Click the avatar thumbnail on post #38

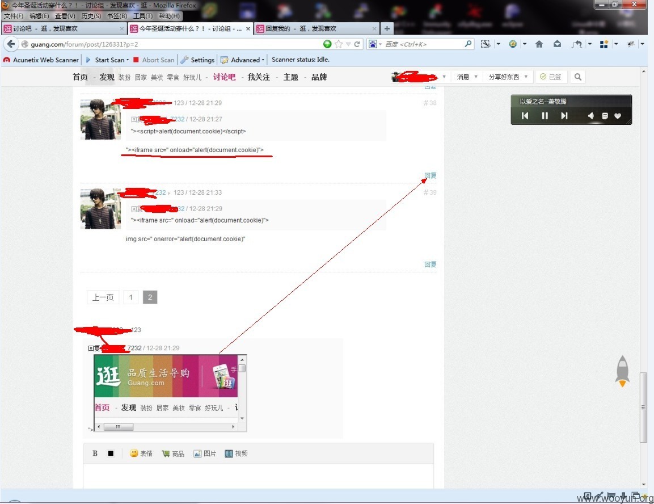click(x=100, y=119)
